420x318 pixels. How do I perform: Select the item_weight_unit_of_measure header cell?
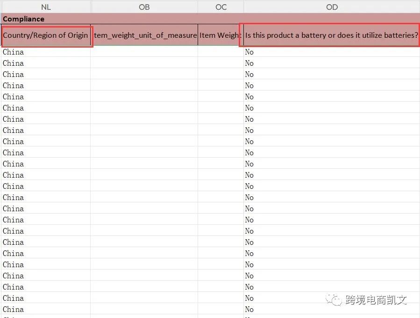click(144, 35)
